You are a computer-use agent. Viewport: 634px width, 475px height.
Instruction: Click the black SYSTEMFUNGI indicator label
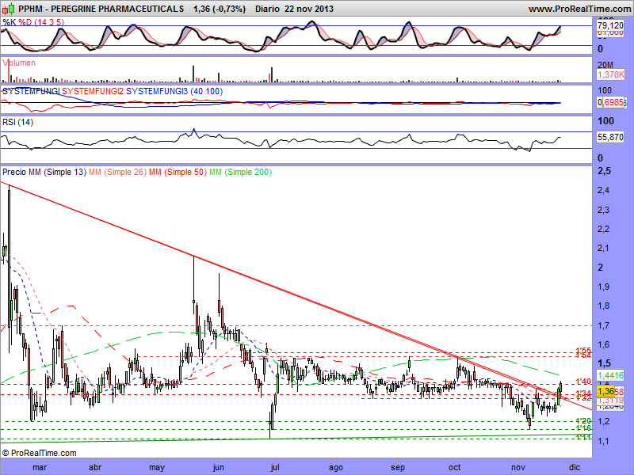(31, 91)
